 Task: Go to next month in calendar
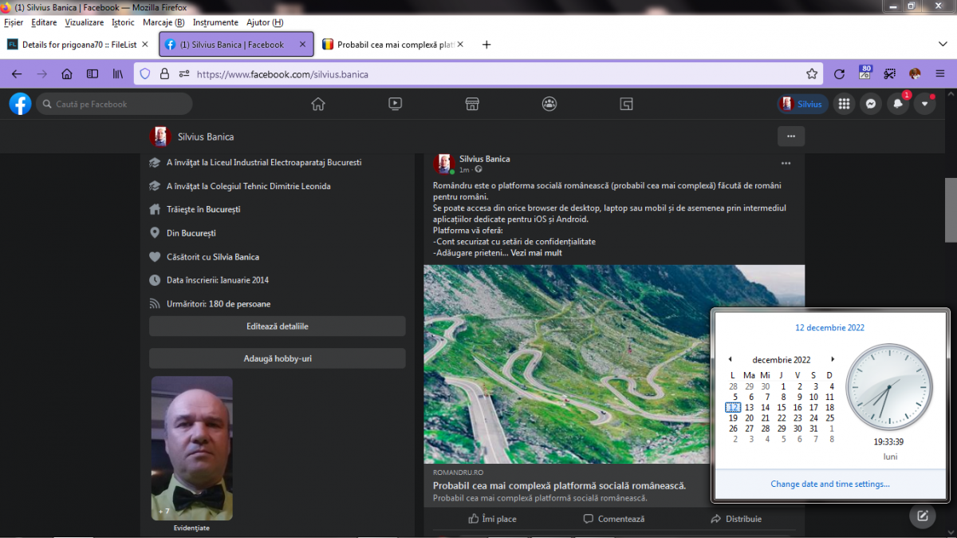coord(833,359)
